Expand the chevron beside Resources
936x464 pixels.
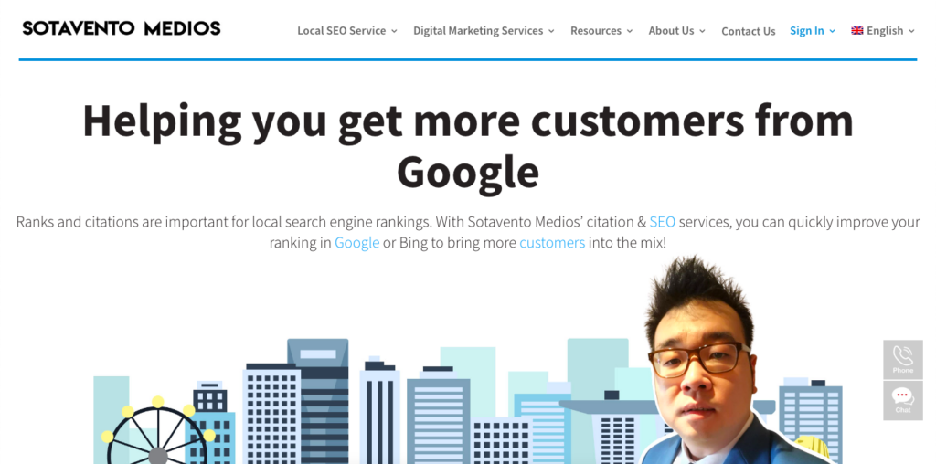pos(629,31)
